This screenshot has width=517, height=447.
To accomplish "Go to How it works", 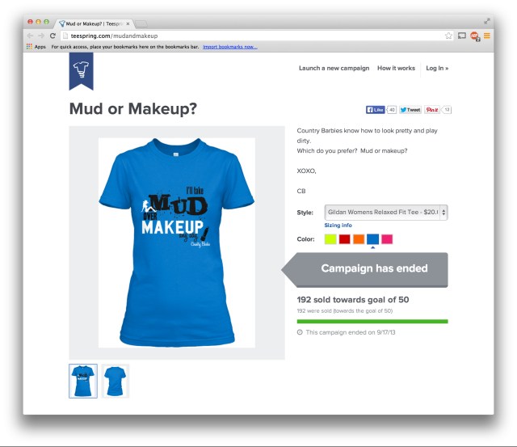I will [396, 68].
